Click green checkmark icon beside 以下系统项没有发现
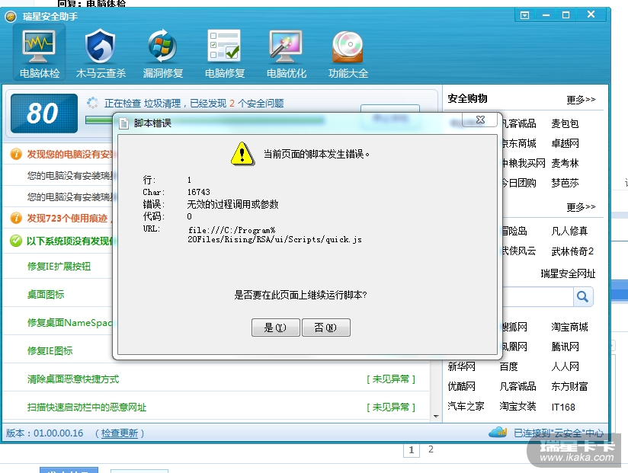 [16, 241]
